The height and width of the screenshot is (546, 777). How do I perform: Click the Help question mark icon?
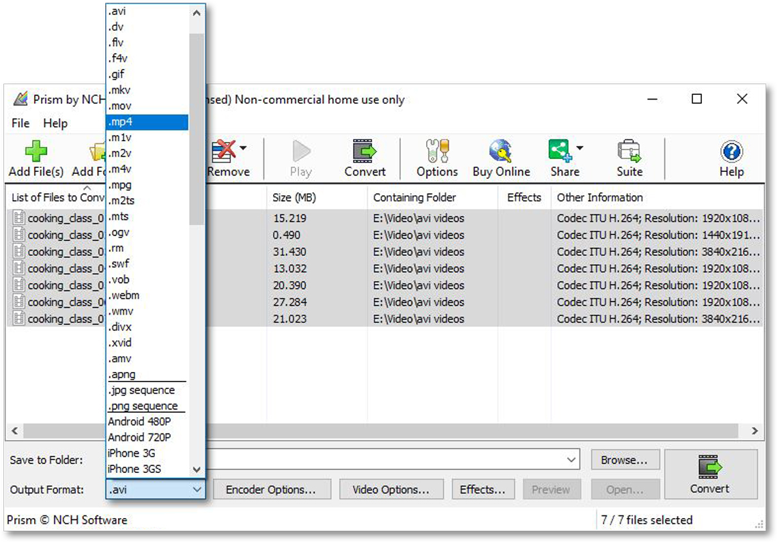point(731,152)
